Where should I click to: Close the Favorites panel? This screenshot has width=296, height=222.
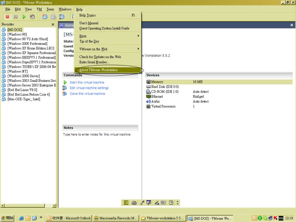click(53, 24)
